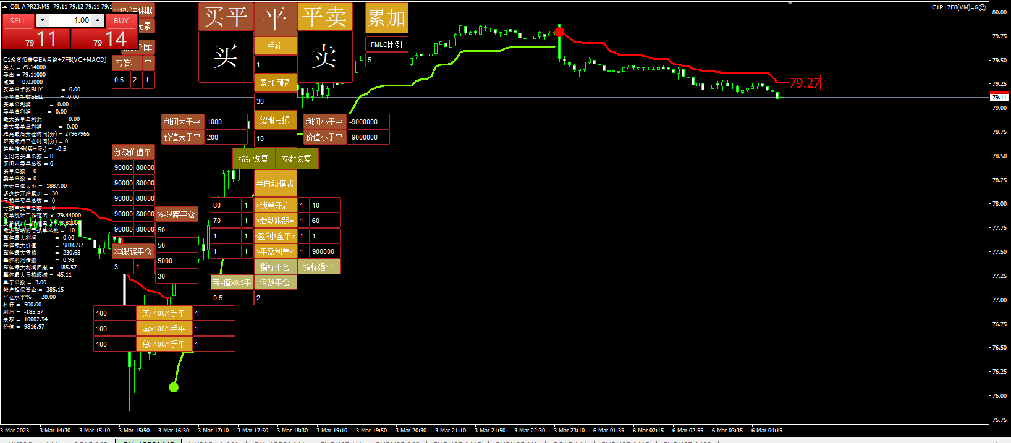Toggle the 指标平仓 button
Image resolution: width=1011 pixels, height=443 pixels.
pos(276,267)
